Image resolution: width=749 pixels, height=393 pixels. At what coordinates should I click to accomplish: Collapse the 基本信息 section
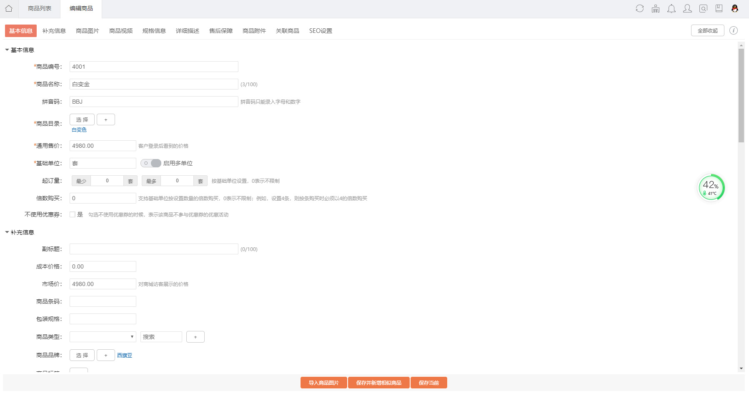7,50
